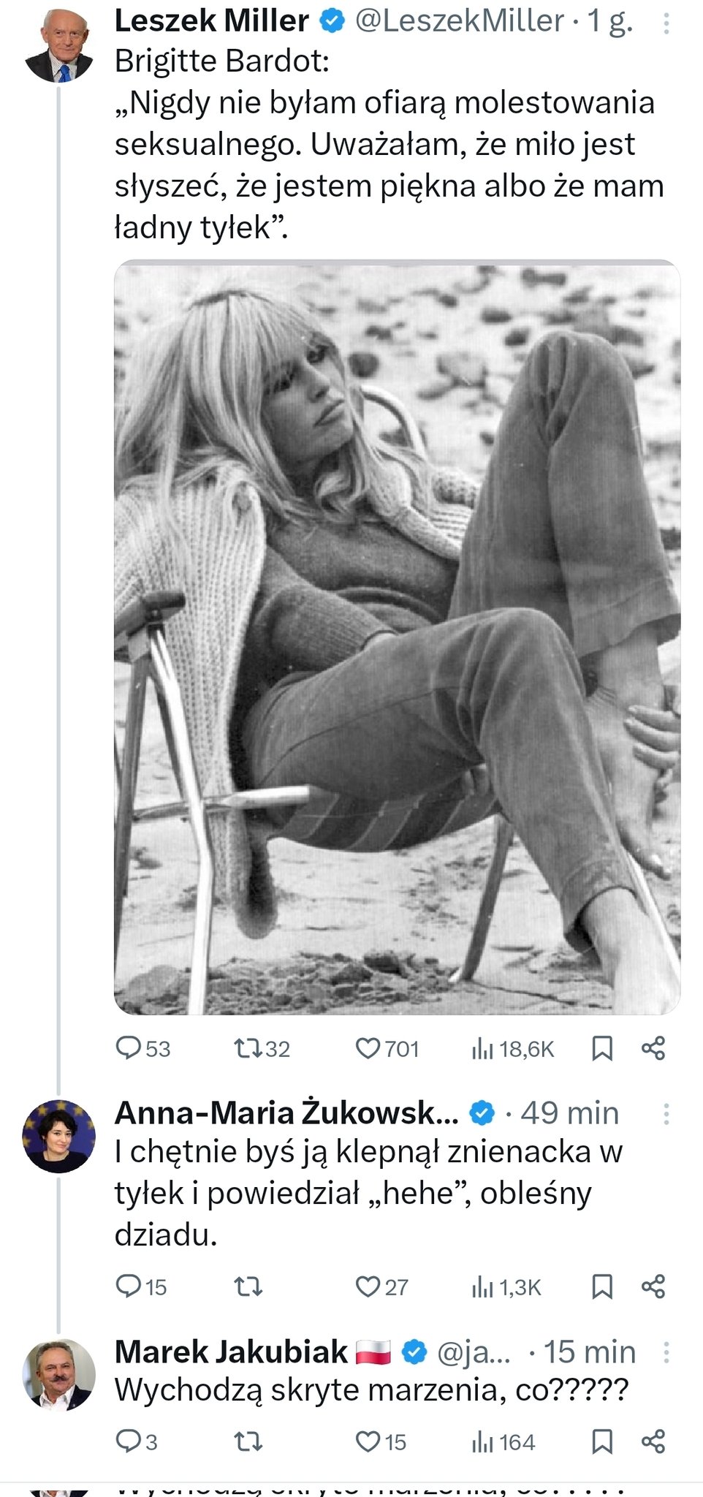Toggle bookmark on Żukowska's reply

(x=603, y=1287)
